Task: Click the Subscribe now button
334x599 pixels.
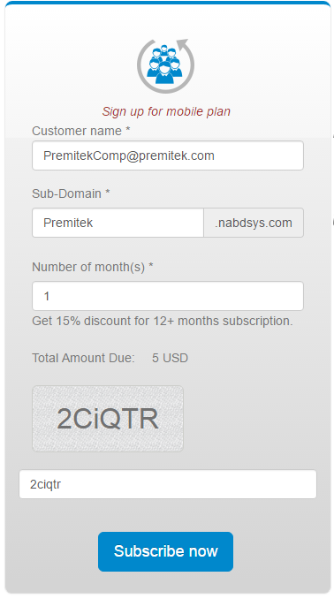Action: point(165,551)
